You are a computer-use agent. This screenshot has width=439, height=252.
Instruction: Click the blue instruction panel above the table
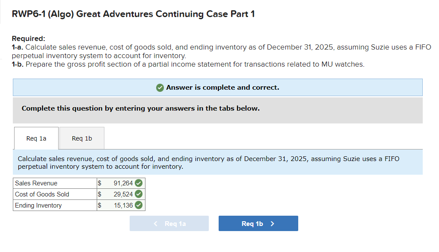(x=218, y=162)
